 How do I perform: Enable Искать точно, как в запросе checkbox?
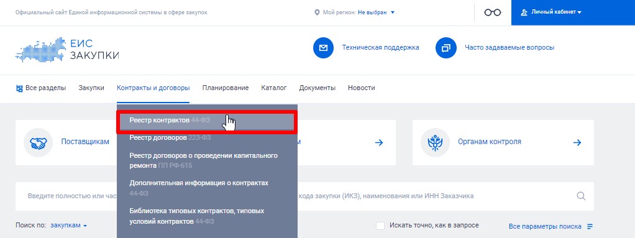tap(380, 226)
